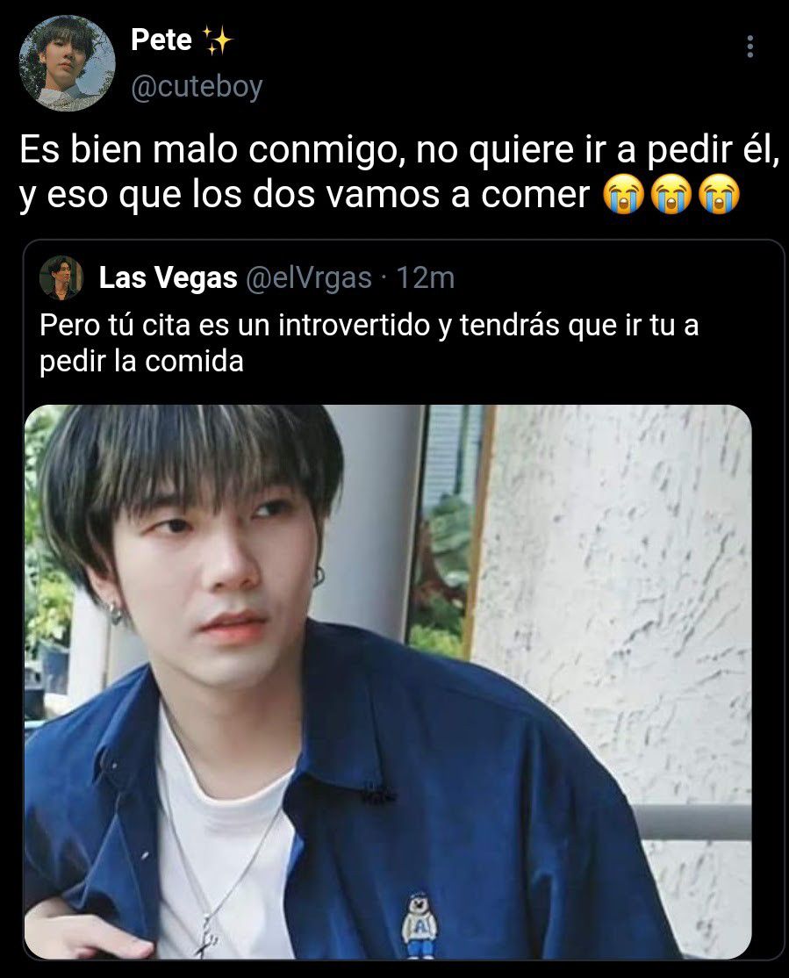
Task: Open the 12m timestamp of quoted tweet
Action: (426, 277)
